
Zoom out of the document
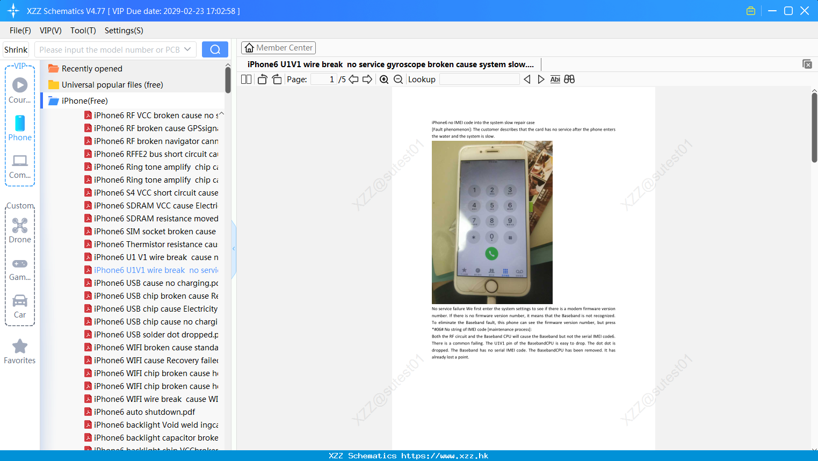pyautogui.click(x=398, y=80)
